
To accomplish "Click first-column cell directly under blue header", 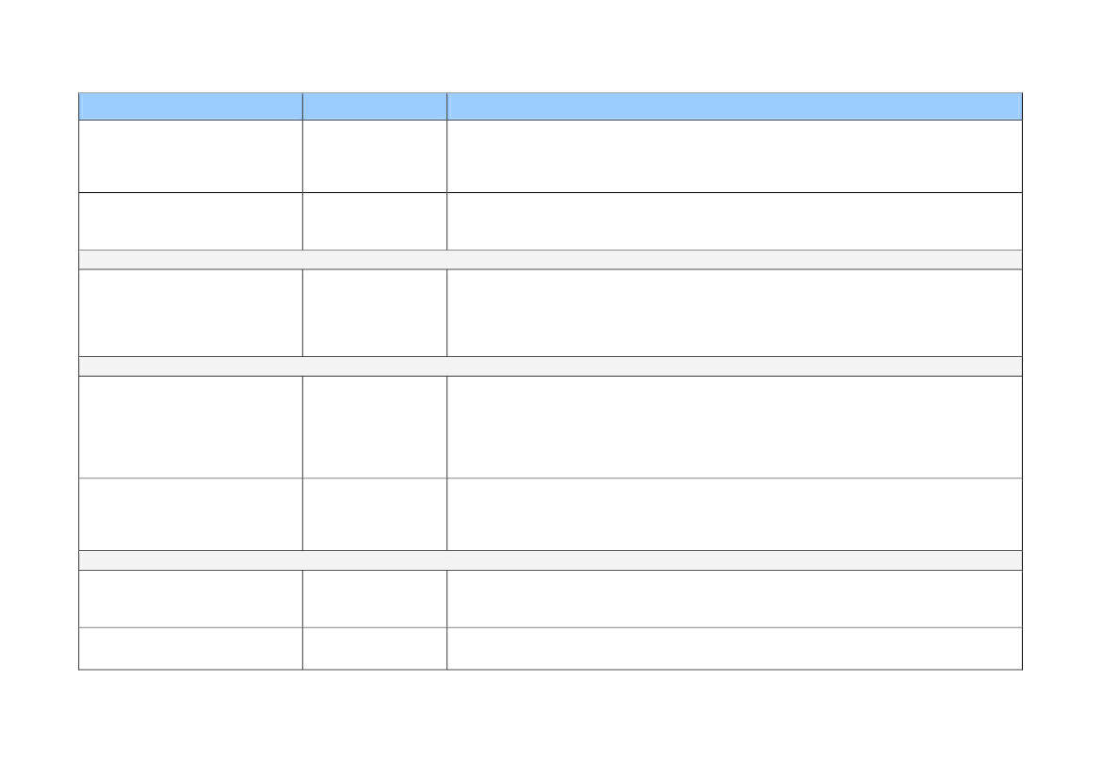I will (x=190, y=155).
